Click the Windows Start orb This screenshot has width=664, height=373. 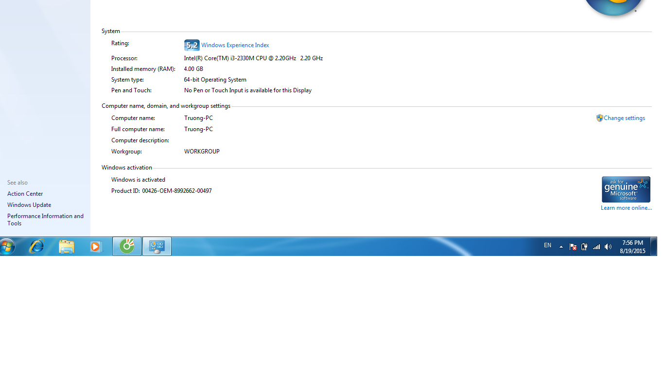(x=7, y=247)
